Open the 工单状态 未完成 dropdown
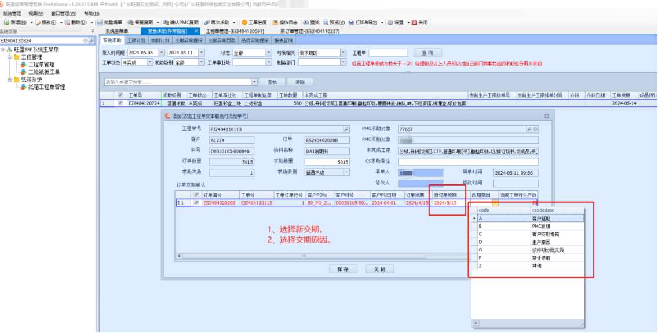658x333 pixels. point(150,62)
